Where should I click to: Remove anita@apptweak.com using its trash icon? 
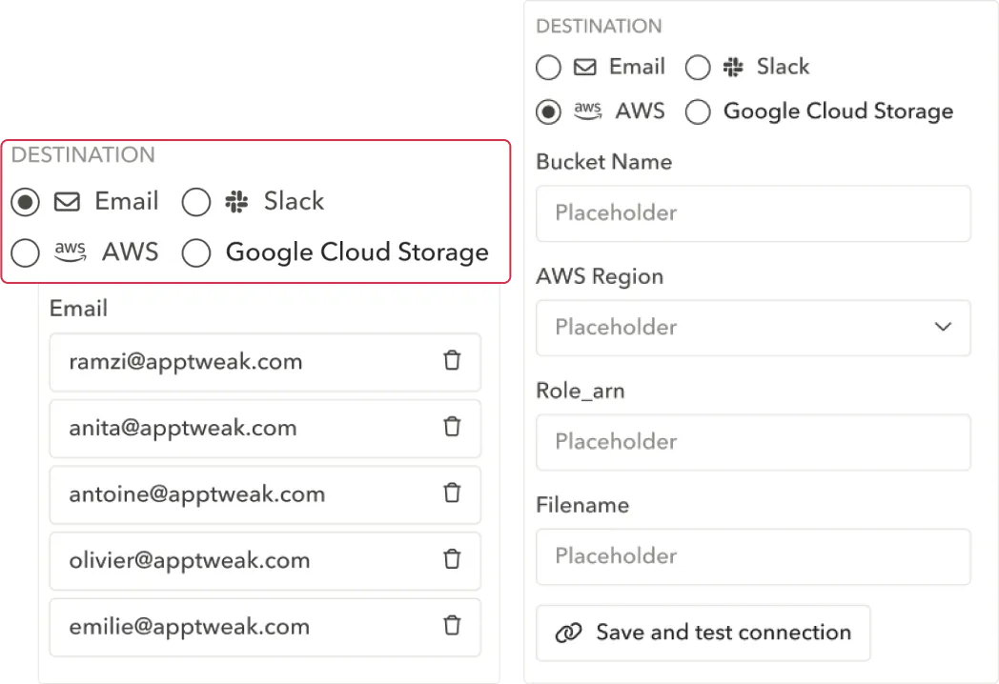pos(453,427)
